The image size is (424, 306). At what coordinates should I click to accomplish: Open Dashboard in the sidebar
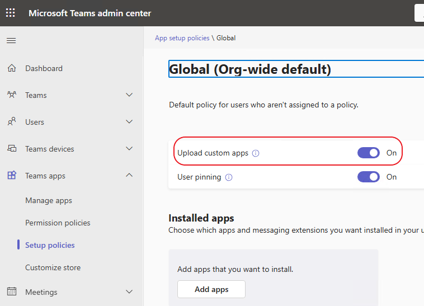click(x=44, y=68)
